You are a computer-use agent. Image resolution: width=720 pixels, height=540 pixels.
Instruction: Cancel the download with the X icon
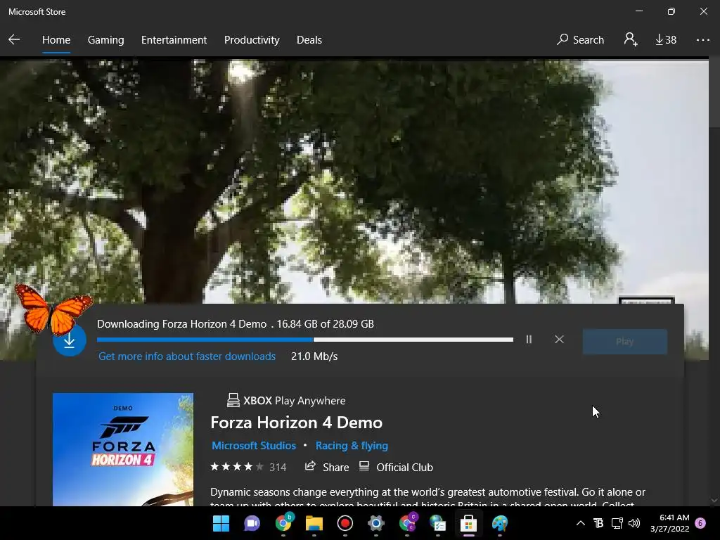[x=559, y=340]
